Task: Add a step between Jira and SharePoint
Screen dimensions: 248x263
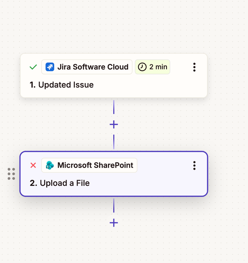Action: (x=114, y=124)
